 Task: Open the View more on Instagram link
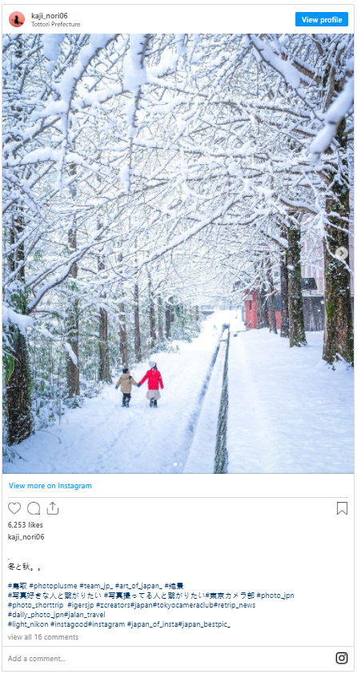coord(50,486)
